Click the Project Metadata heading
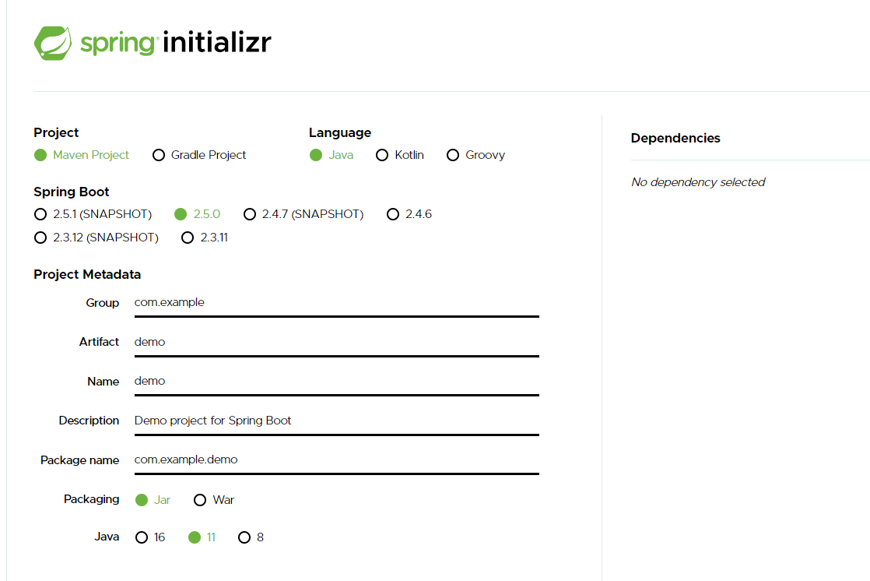 [x=87, y=274]
